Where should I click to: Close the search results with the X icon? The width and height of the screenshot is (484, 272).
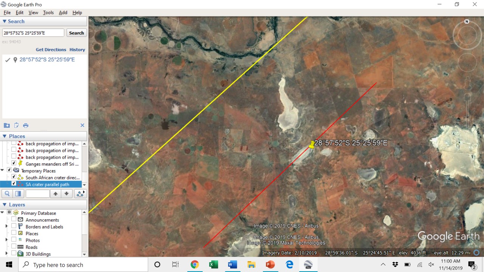pos(82,125)
